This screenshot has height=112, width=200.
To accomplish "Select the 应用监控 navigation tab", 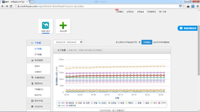I will click(140, 12).
